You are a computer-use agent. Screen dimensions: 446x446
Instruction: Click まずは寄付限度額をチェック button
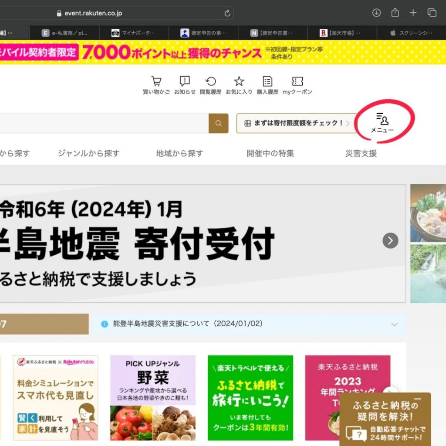pyautogui.click(x=297, y=123)
